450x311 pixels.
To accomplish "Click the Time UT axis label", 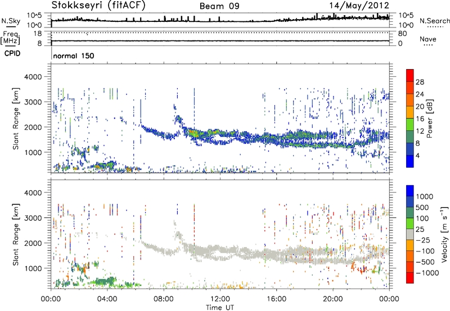I will pyautogui.click(x=220, y=308).
